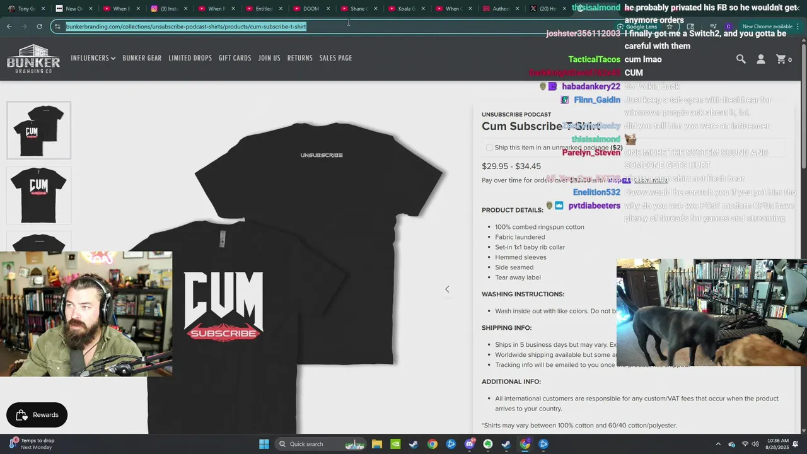Open the Limited Drops menu item
807x454 pixels.
click(190, 58)
